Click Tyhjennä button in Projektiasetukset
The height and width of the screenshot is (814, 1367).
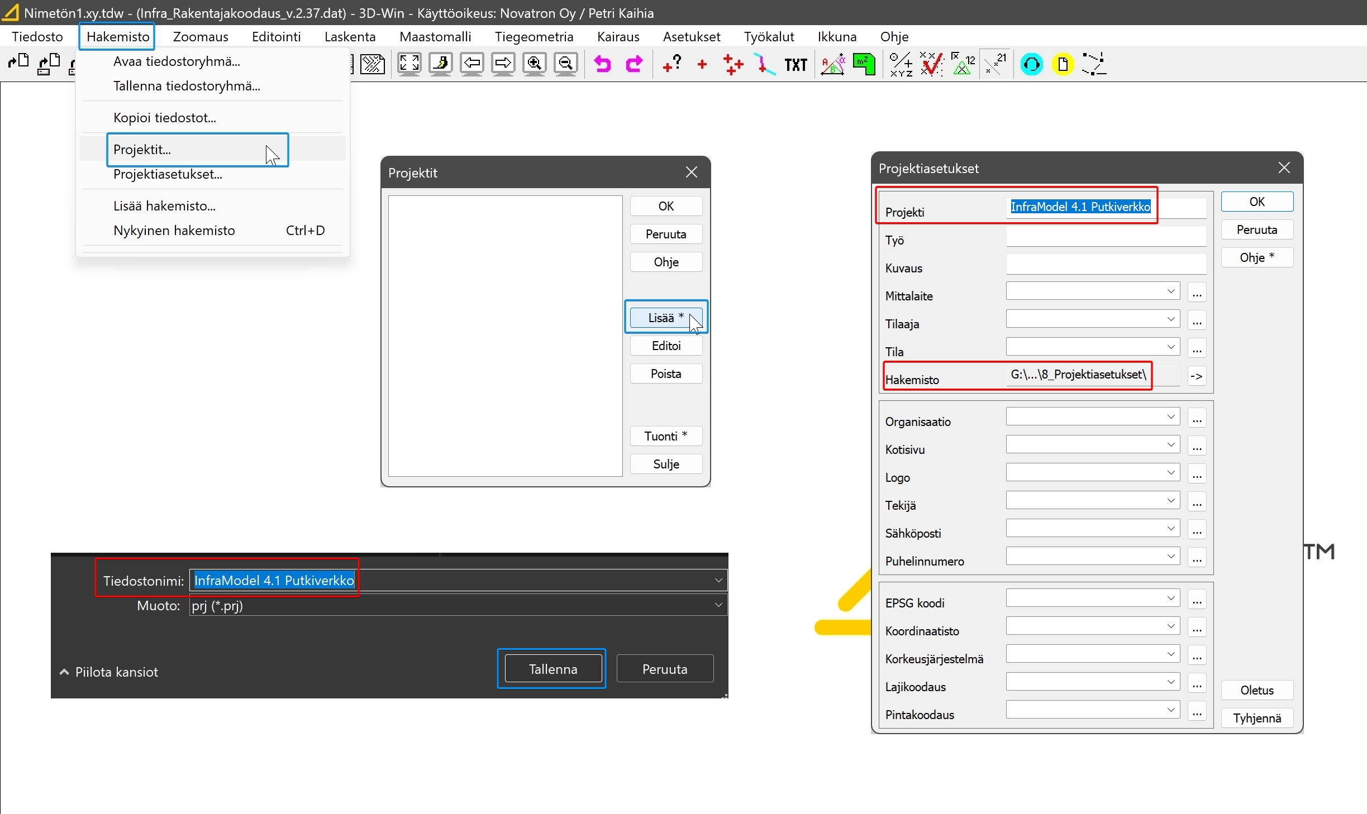tap(1257, 718)
